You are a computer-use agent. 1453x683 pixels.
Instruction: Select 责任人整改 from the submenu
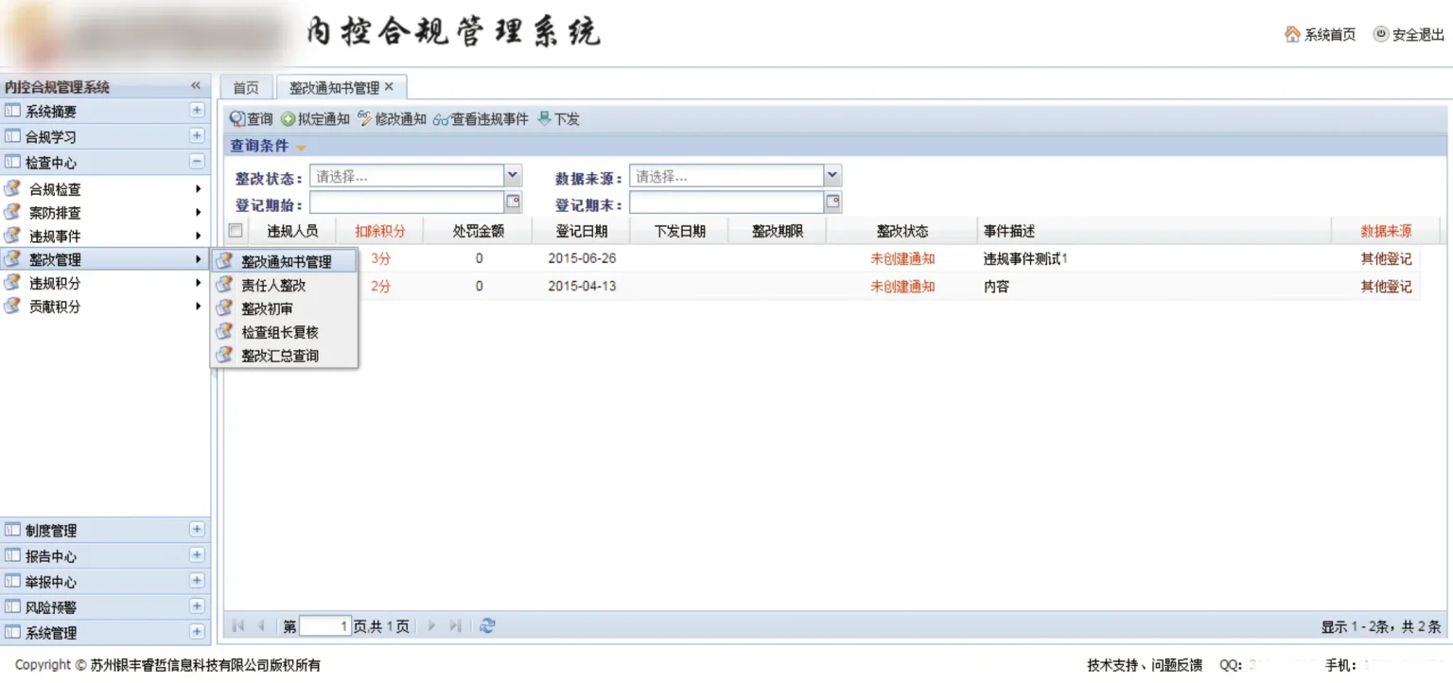pos(273,285)
